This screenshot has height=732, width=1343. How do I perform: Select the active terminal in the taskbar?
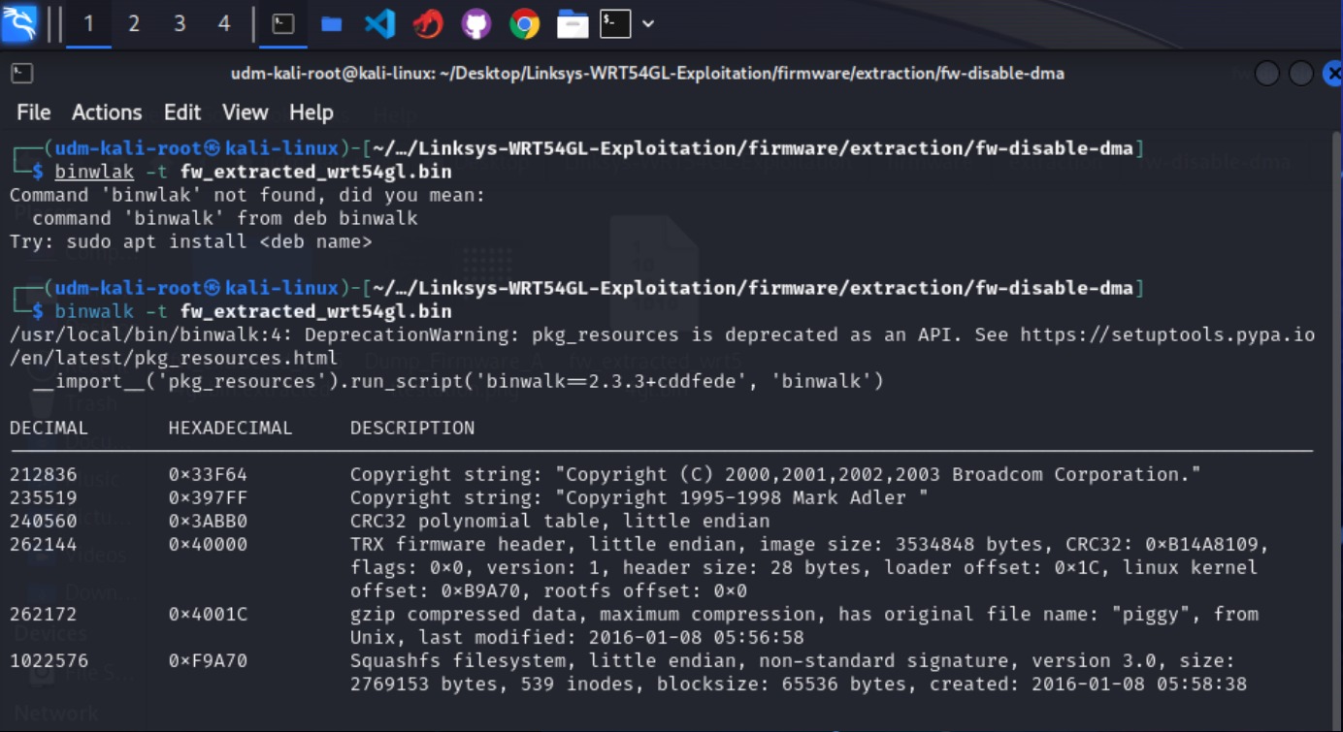(283, 23)
